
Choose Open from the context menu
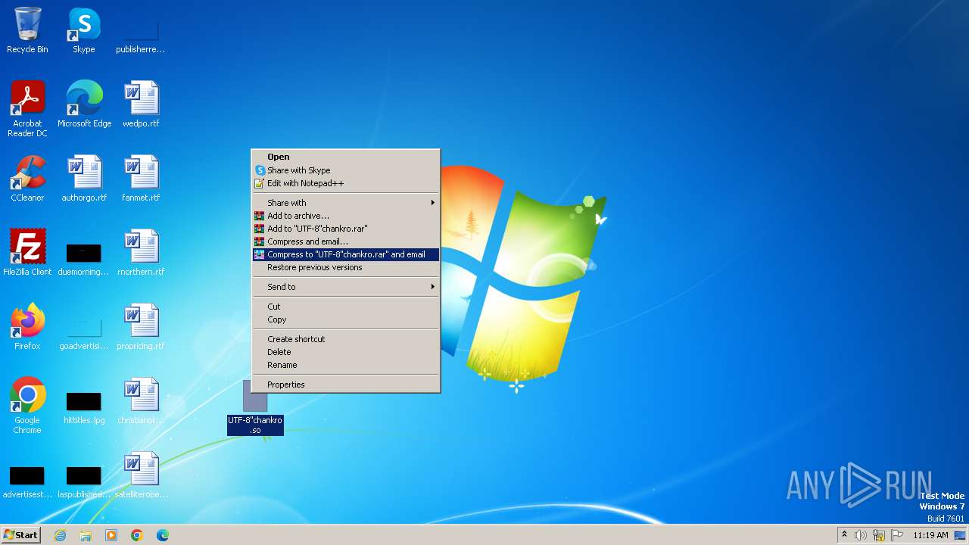346,157
